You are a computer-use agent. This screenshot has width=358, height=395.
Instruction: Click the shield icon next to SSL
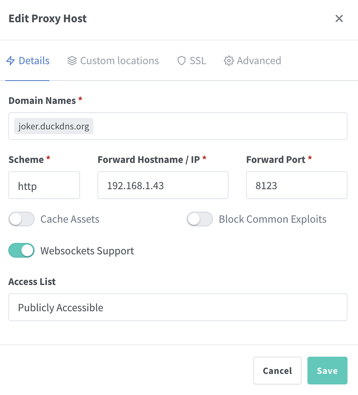181,60
